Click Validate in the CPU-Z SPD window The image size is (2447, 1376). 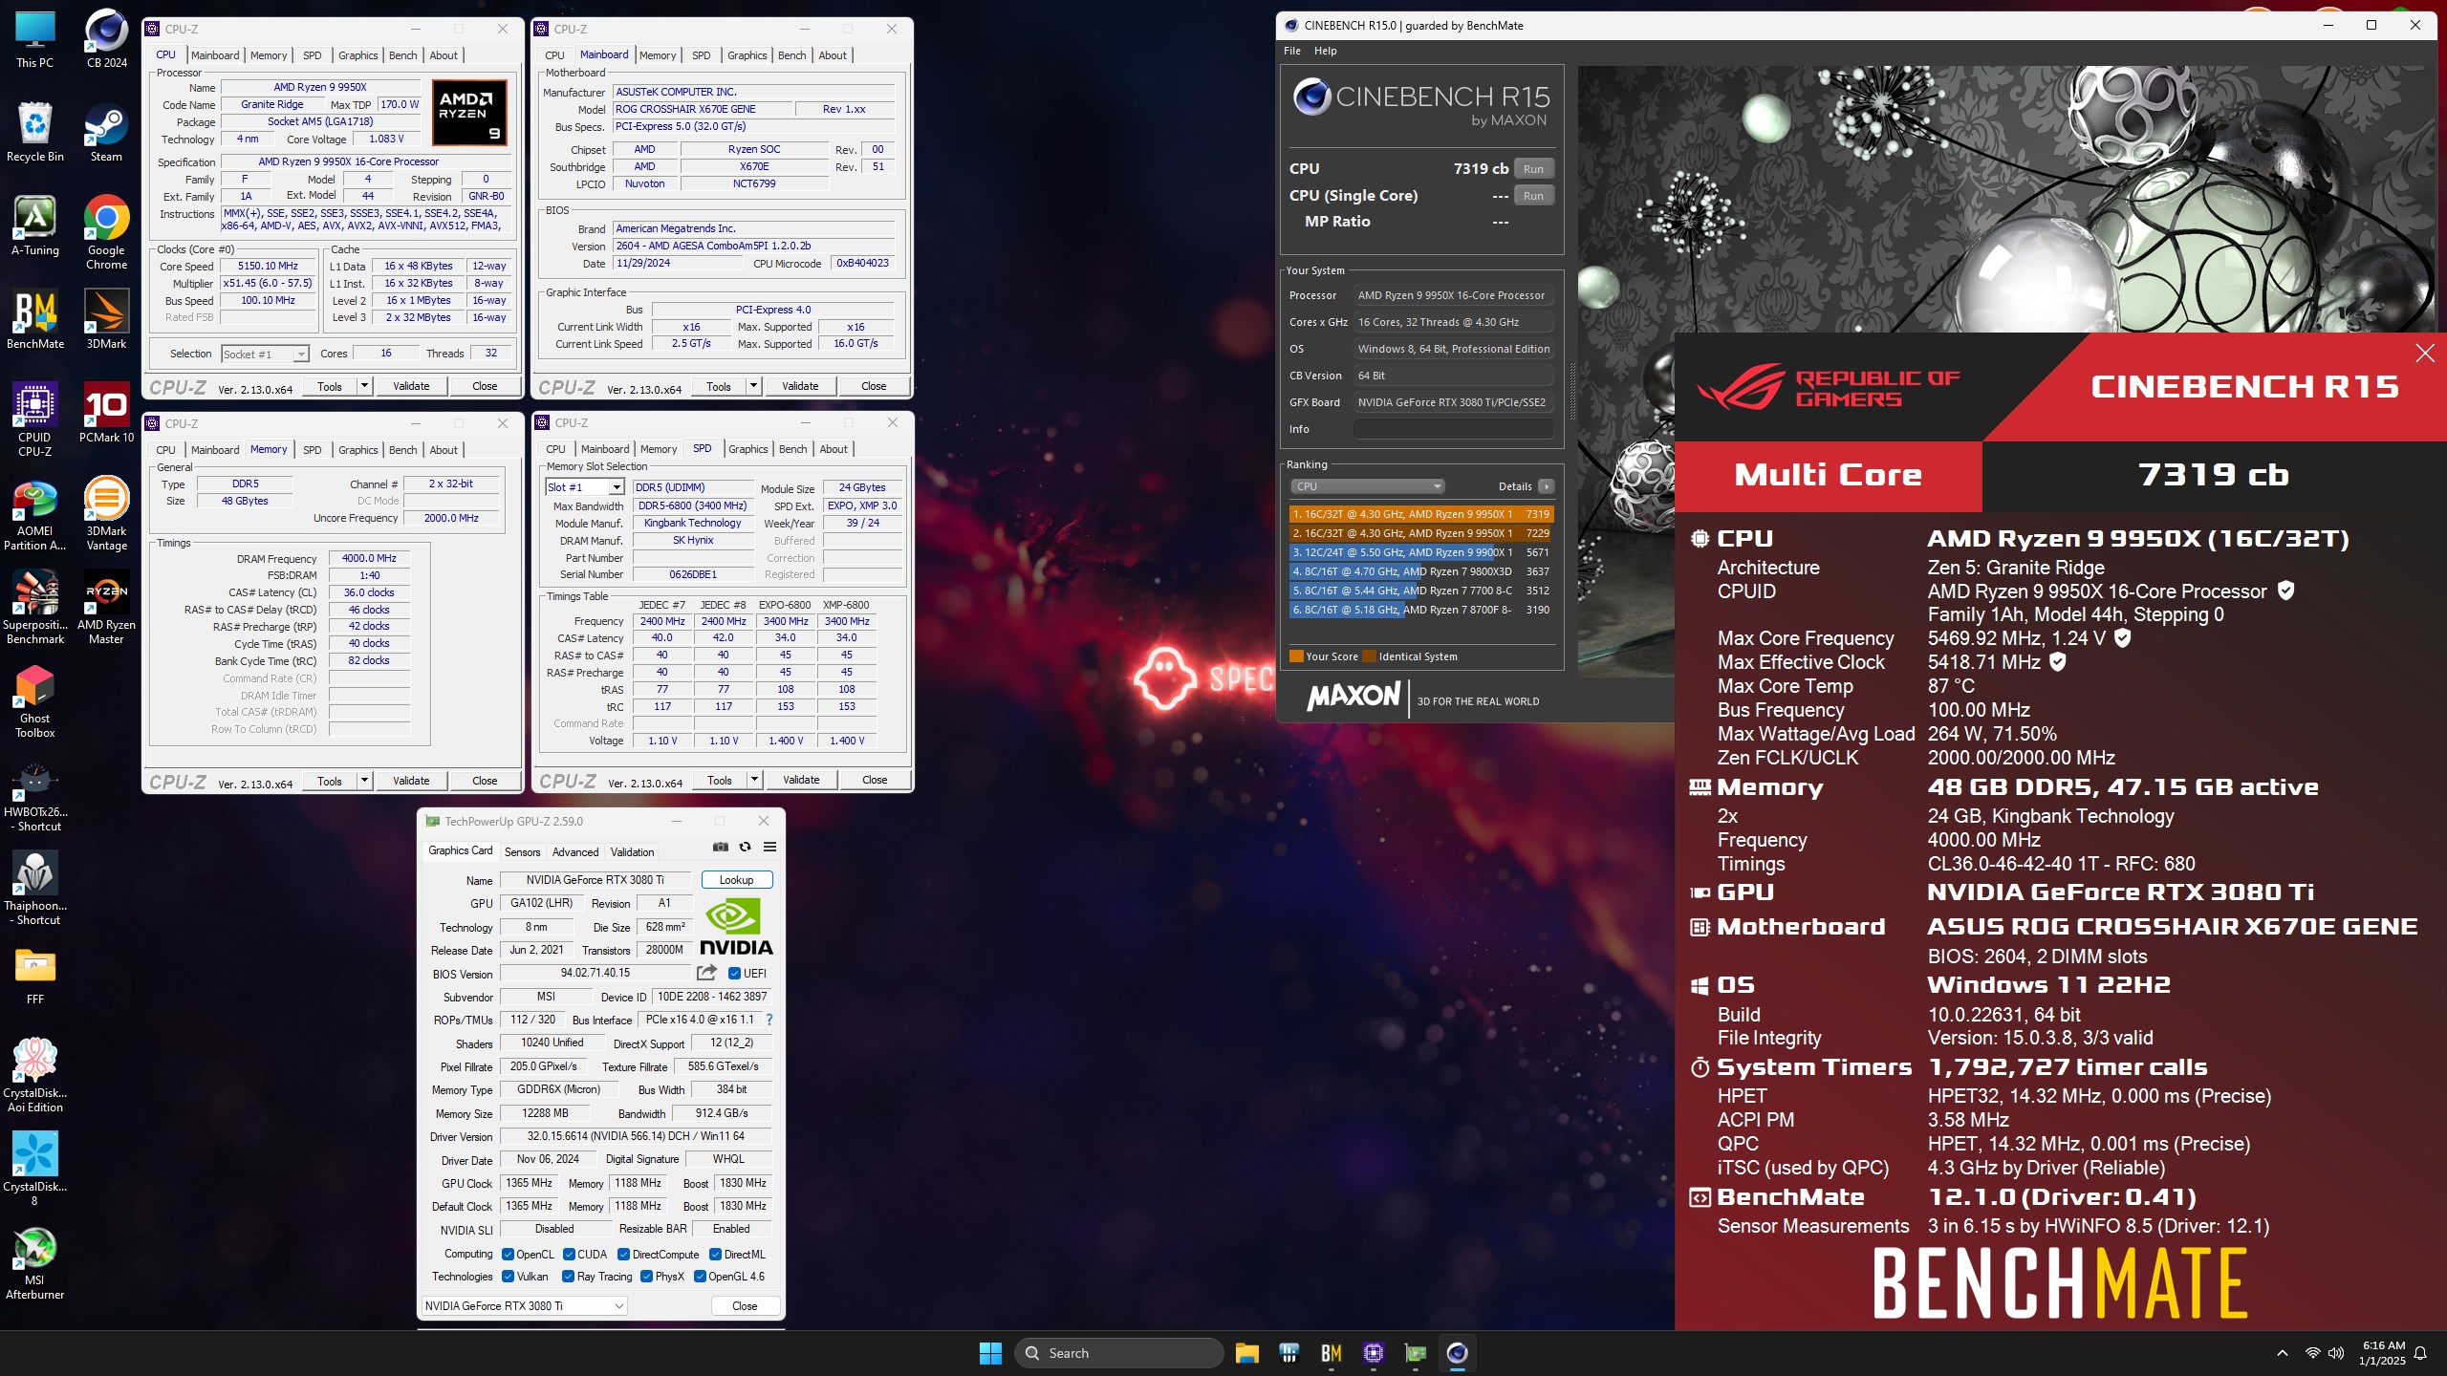pyautogui.click(x=801, y=780)
